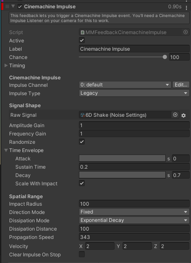Toggle Scale With Impact checkbox
The width and height of the screenshot is (191, 263).
pos(82,183)
